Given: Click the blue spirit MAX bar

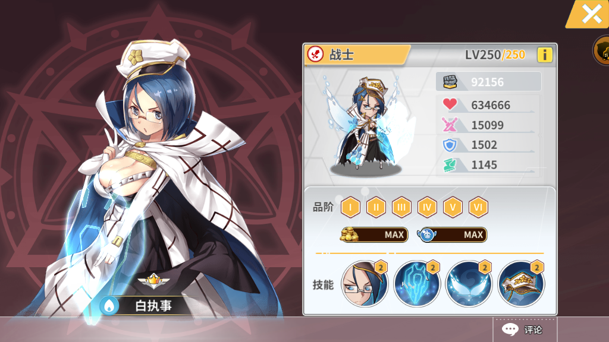Looking at the screenshot, I should (x=452, y=235).
